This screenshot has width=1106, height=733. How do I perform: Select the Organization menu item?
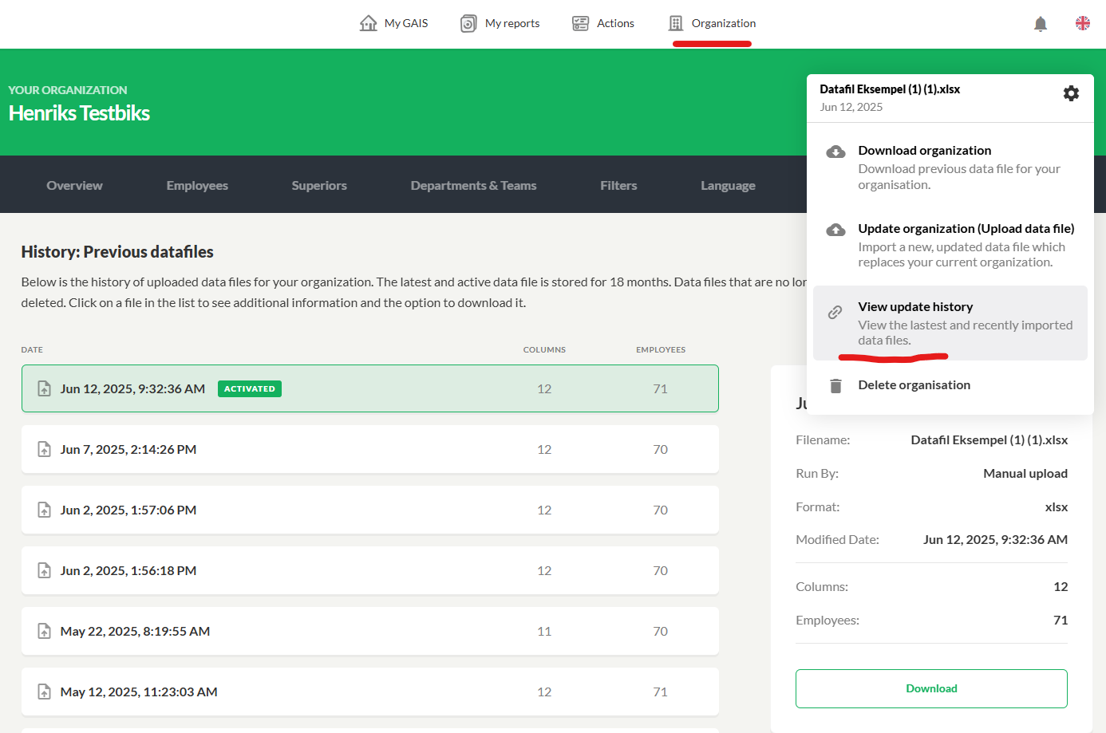[x=713, y=23]
